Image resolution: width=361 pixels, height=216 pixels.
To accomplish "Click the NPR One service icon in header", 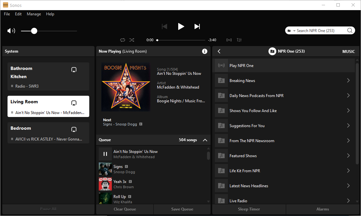I will 272,51.
